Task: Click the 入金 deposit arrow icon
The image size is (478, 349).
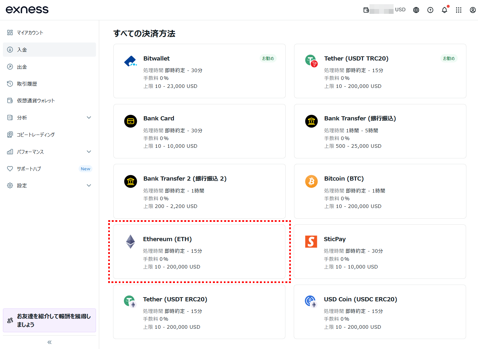Action: coord(10,50)
